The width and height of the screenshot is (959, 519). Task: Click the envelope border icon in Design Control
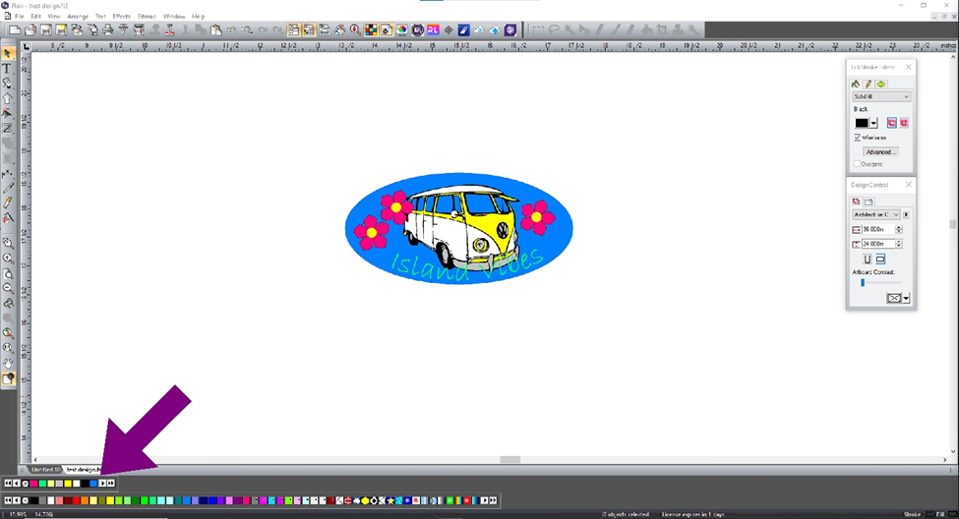(894, 298)
